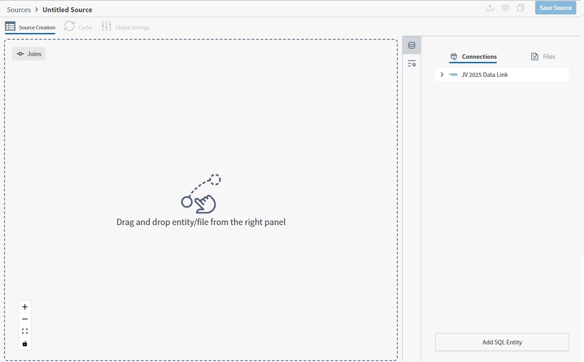584x362 pixels.
Task: Click the Untitled Source title to rename it
Action: click(67, 9)
